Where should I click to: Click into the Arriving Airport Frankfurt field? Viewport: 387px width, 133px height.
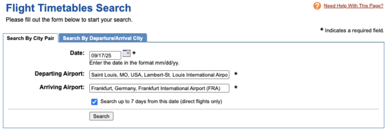point(159,88)
